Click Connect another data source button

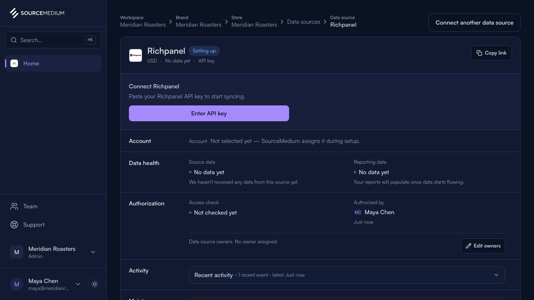coord(474,22)
